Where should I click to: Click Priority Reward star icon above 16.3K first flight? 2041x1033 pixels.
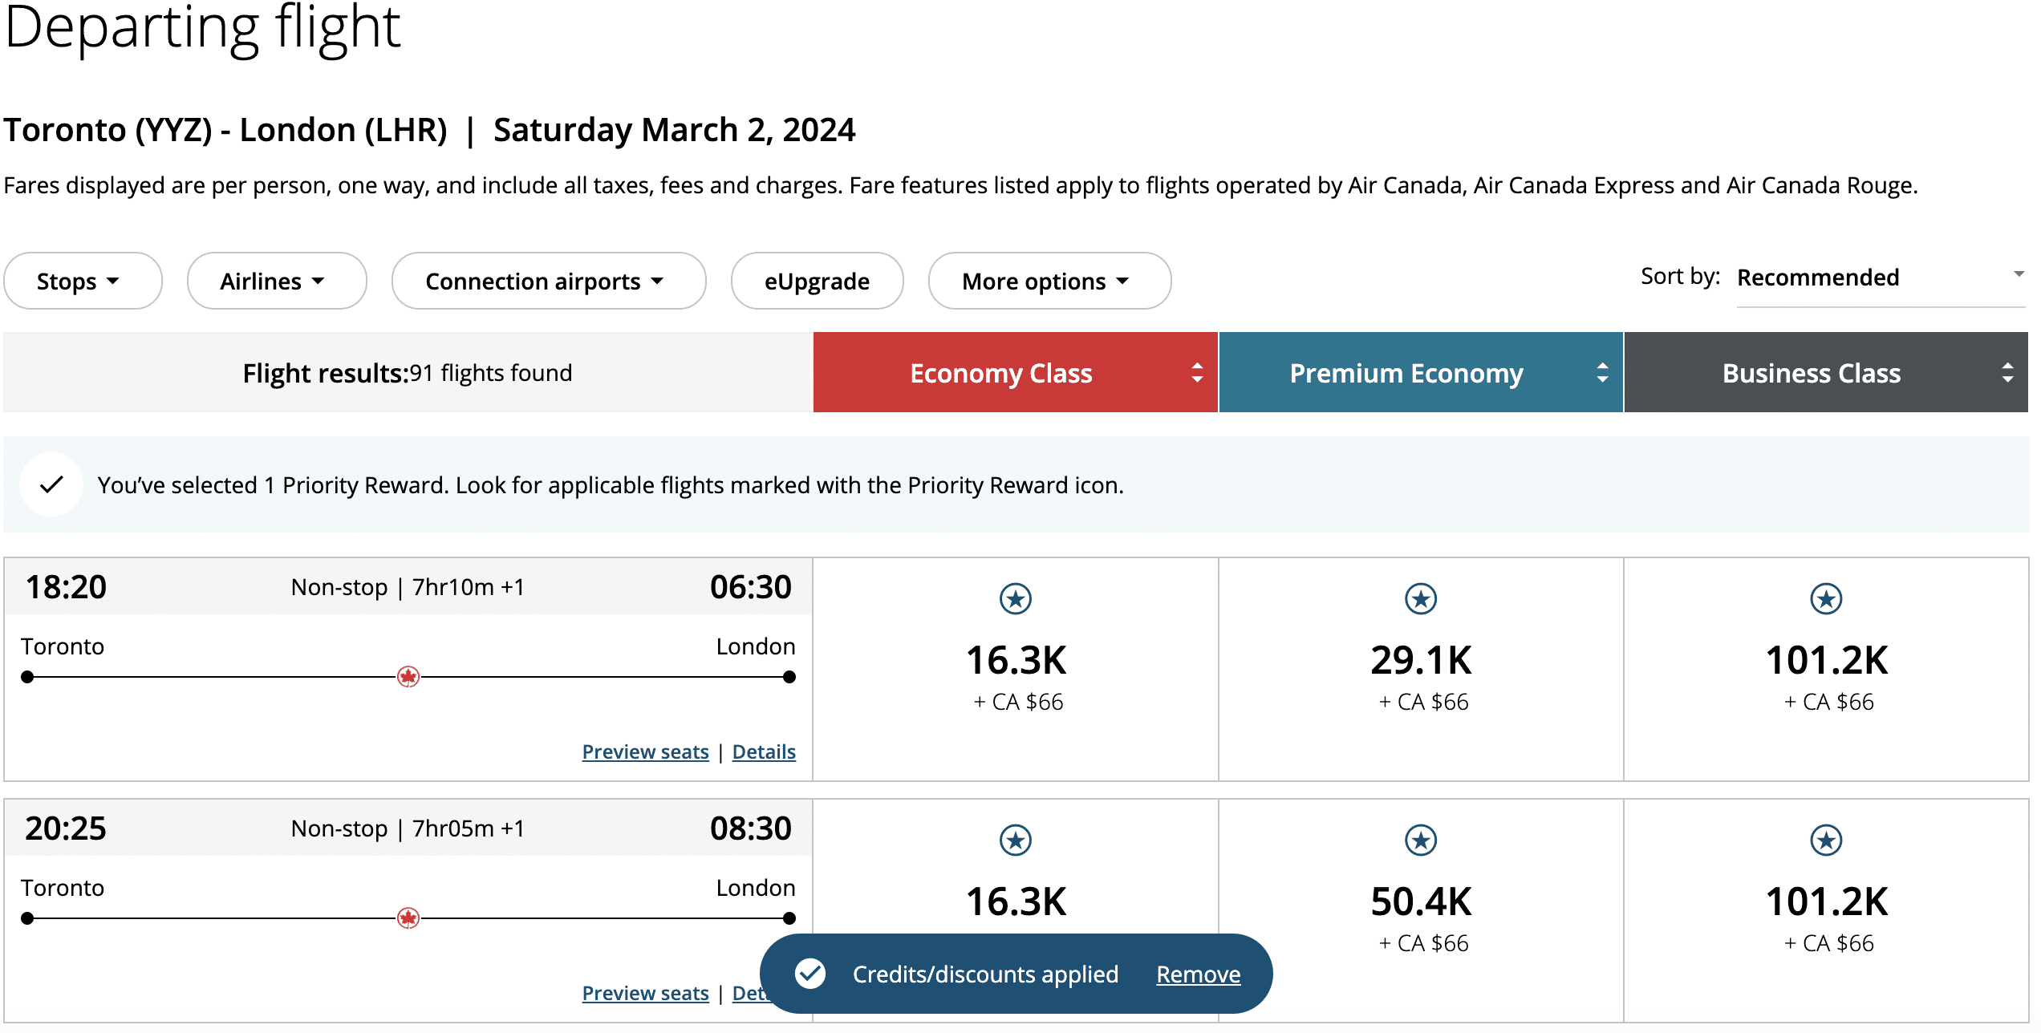[x=1015, y=599]
